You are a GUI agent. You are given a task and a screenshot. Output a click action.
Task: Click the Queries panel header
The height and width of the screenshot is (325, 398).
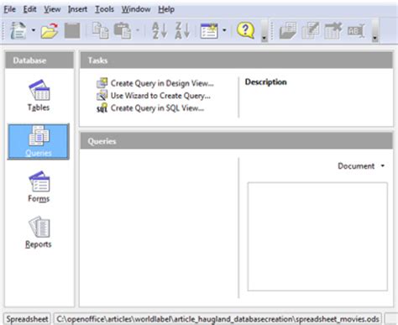tap(236, 141)
